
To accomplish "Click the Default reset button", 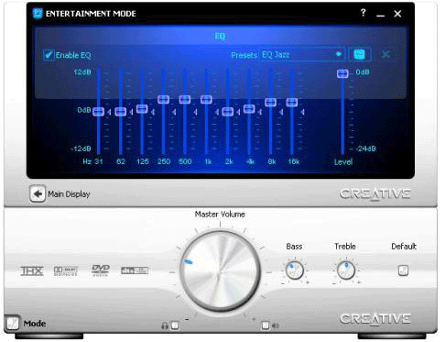I will point(403,270).
